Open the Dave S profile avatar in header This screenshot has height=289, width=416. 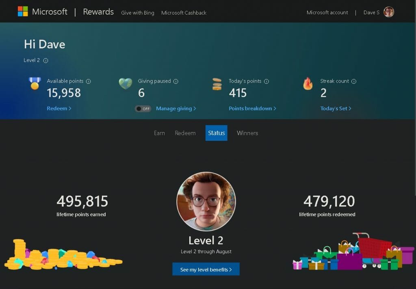coord(389,12)
